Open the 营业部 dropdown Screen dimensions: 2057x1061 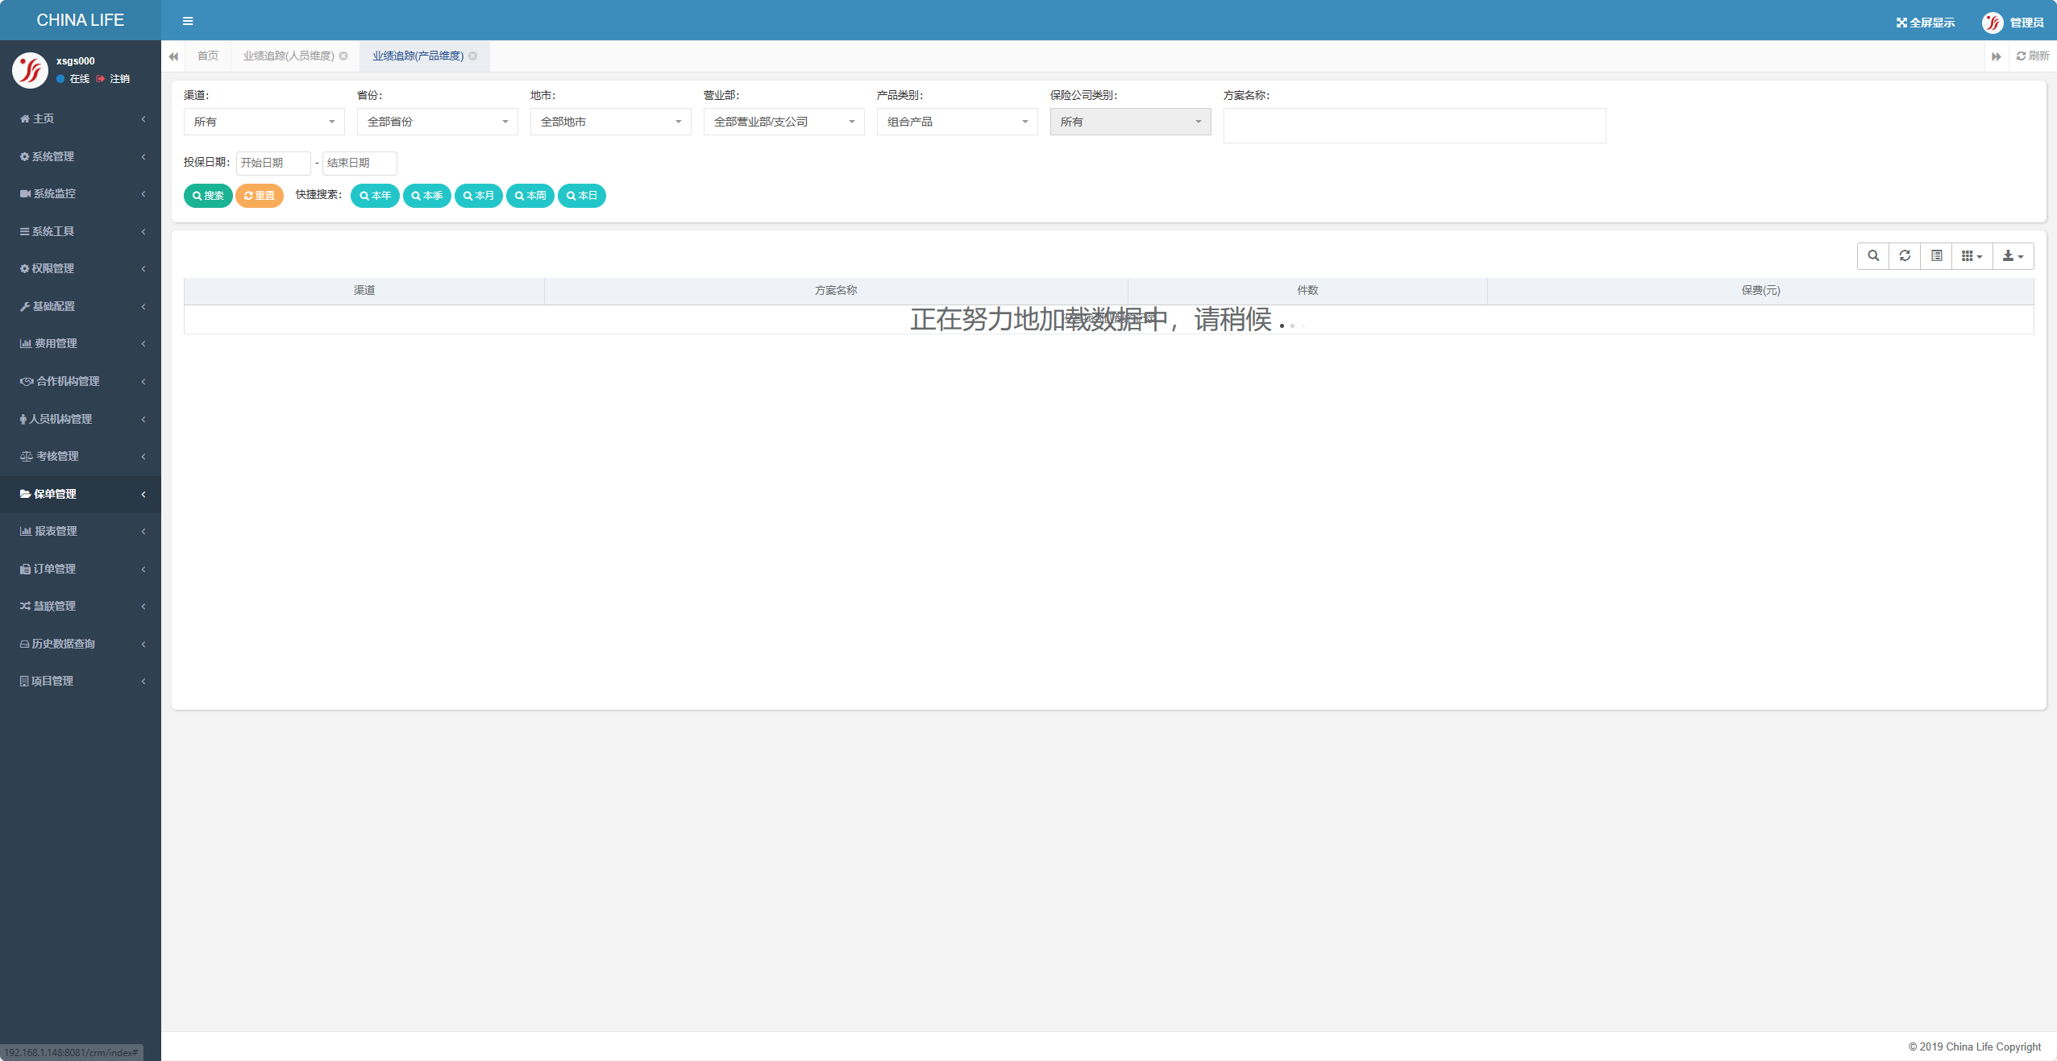coord(784,122)
